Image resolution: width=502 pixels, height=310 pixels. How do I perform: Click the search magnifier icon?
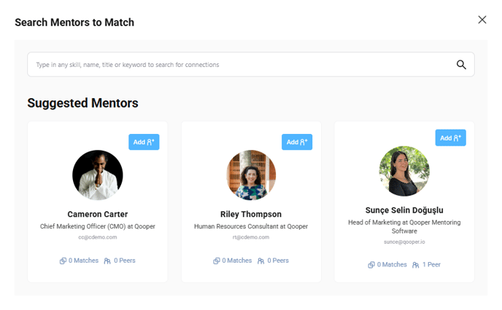[x=461, y=65]
